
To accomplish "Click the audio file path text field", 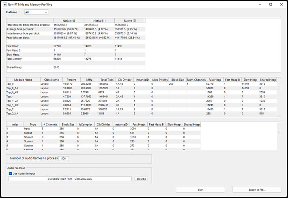I will coord(70,179).
